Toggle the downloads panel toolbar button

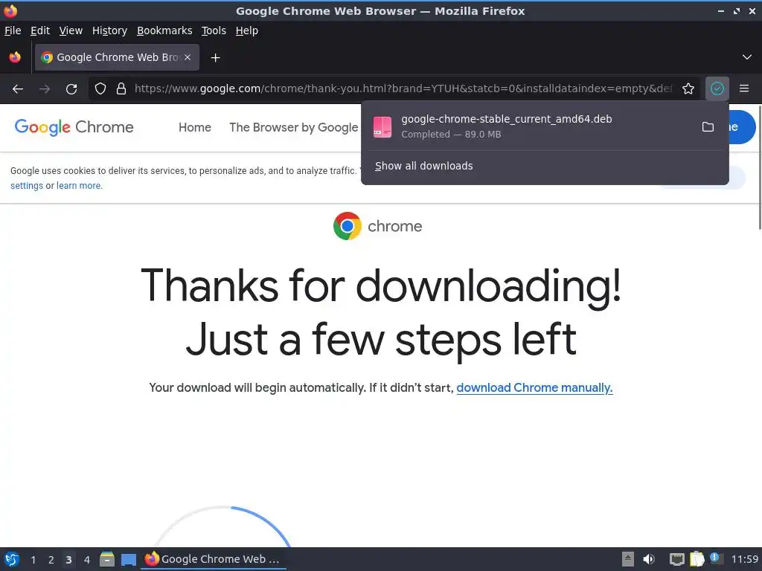(x=717, y=88)
